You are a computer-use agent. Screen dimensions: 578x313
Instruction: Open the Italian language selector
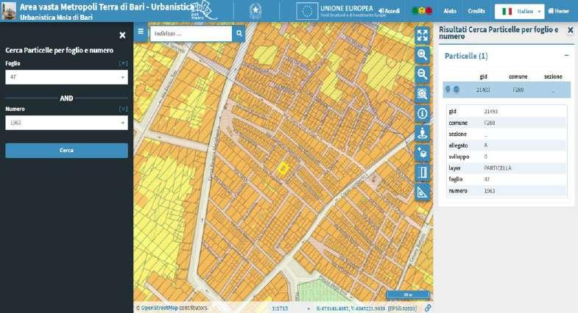click(x=518, y=11)
